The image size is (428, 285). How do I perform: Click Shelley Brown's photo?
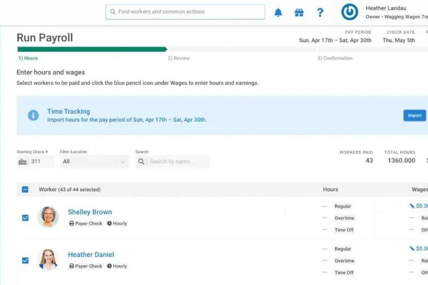pos(48,217)
